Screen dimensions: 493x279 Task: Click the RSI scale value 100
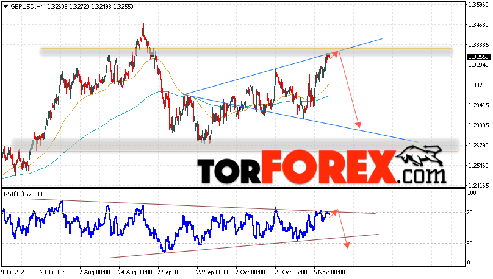point(472,193)
